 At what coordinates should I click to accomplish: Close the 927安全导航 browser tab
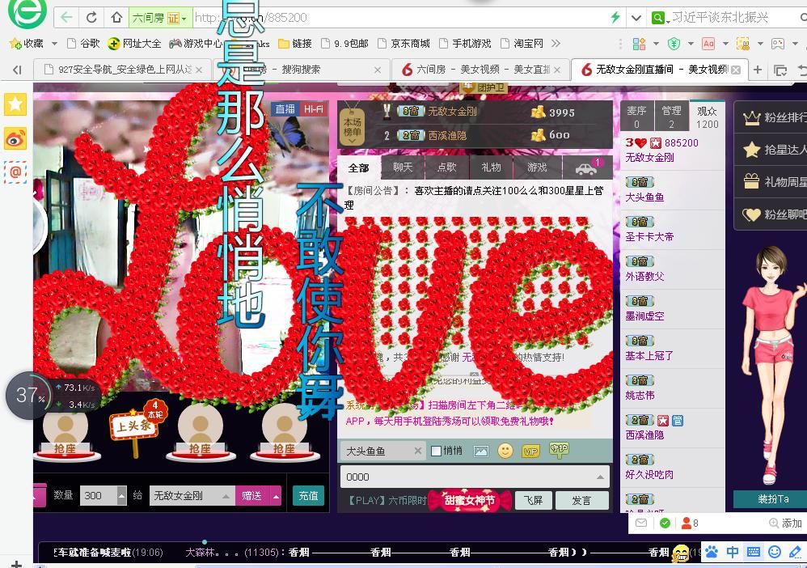199,70
